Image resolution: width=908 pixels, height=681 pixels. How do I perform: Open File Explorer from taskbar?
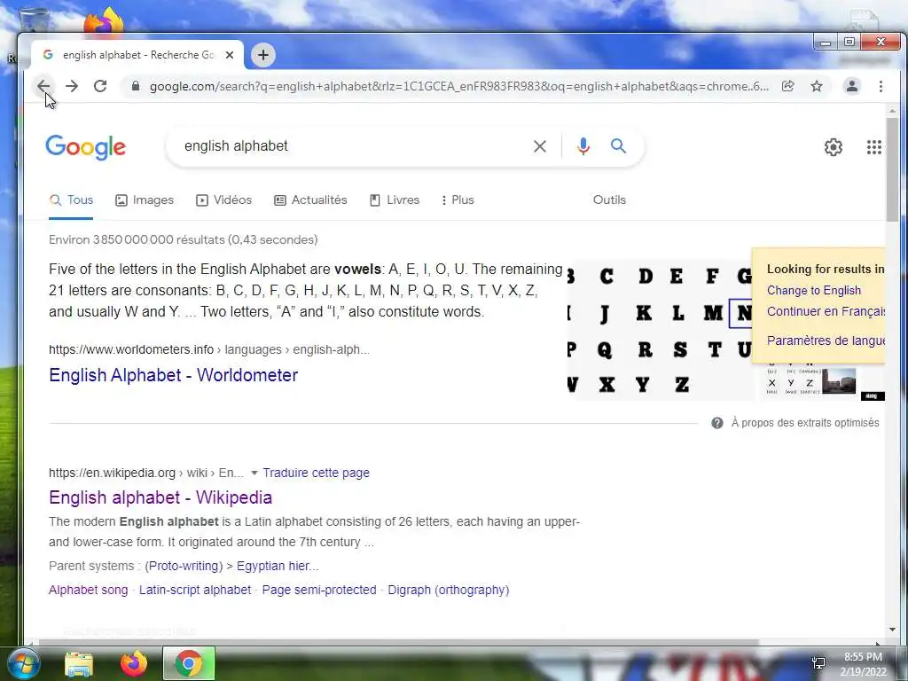click(79, 664)
